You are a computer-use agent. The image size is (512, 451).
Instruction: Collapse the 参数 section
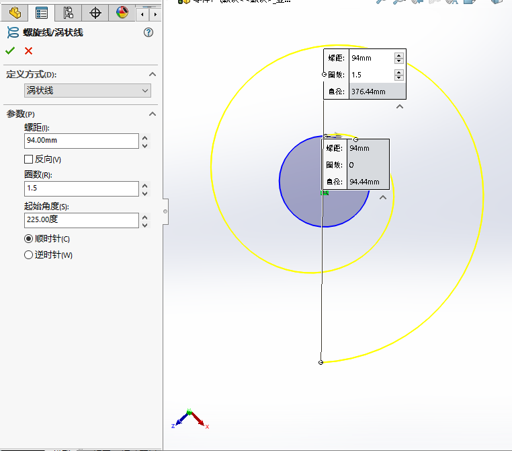(152, 114)
